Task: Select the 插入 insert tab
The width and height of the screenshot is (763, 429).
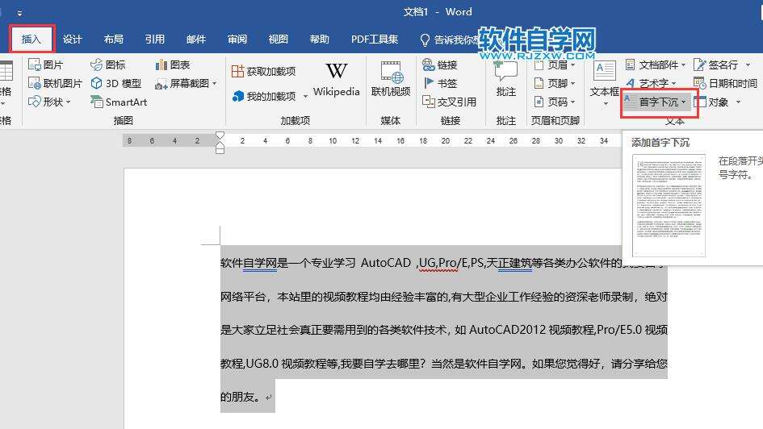Action: click(31, 39)
